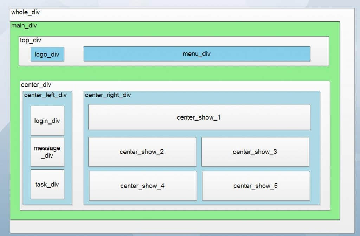
Task: Click empty gap between logo_div and menu_div
Action: click(74, 54)
